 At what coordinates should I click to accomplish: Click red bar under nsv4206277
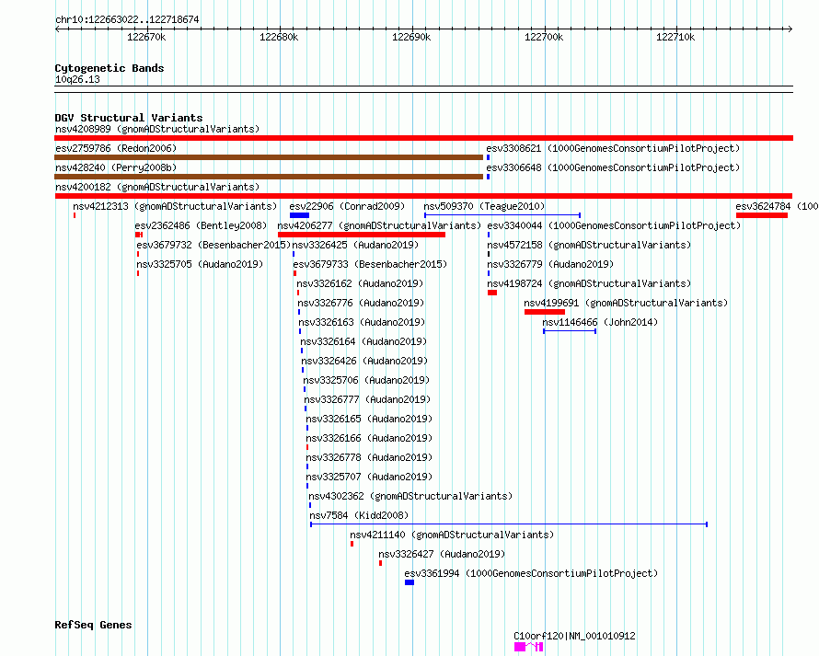click(362, 235)
